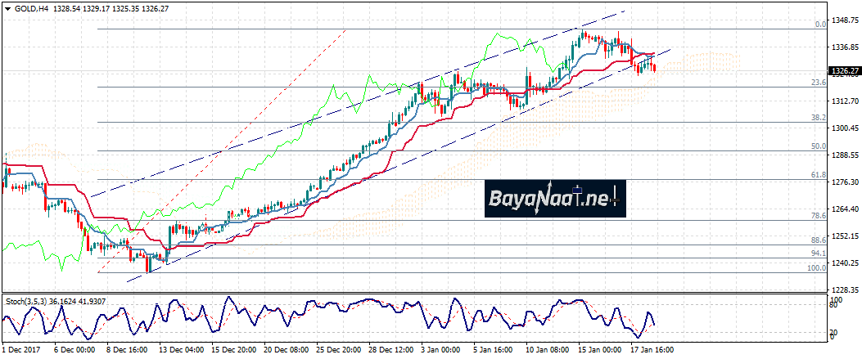Open the chart dropdown arrow beside GOLD,H4
The image size is (862, 359).
pos(7,7)
